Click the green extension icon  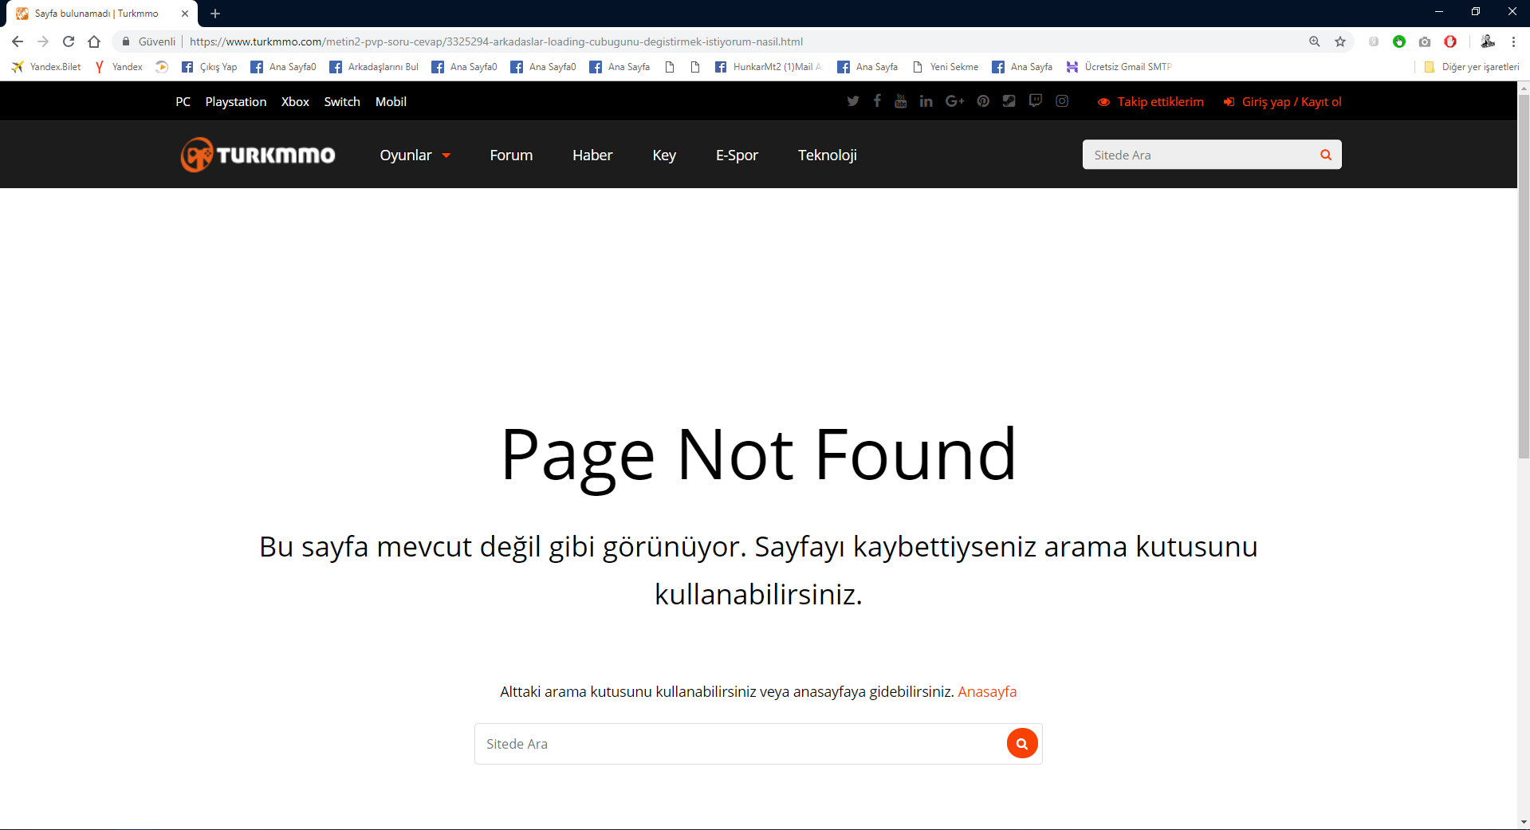click(x=1399, y=41)
